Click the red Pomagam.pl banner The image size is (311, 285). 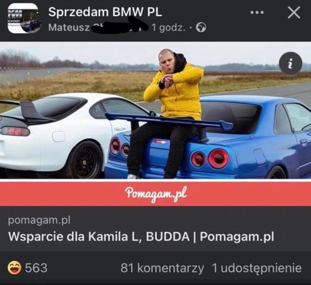(x=155, y=194)
